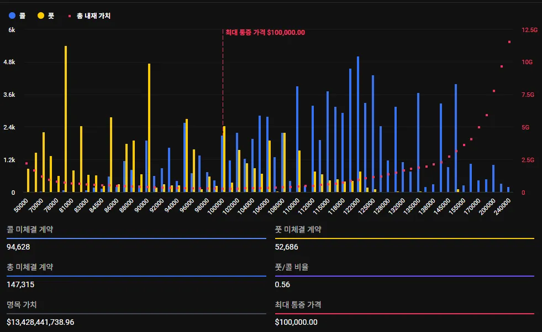Select the blue call bar at strike 110000
Image resolution: width=542 pixels, height=332 pixels.
(x=298, y=138)
